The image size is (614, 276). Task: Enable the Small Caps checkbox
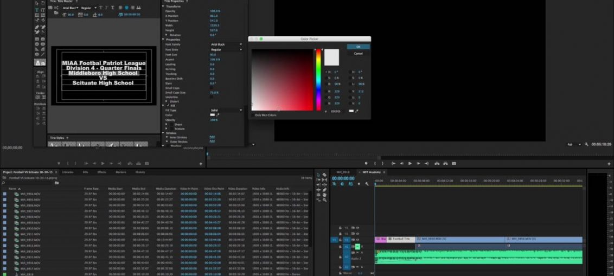tap(212, 88)
